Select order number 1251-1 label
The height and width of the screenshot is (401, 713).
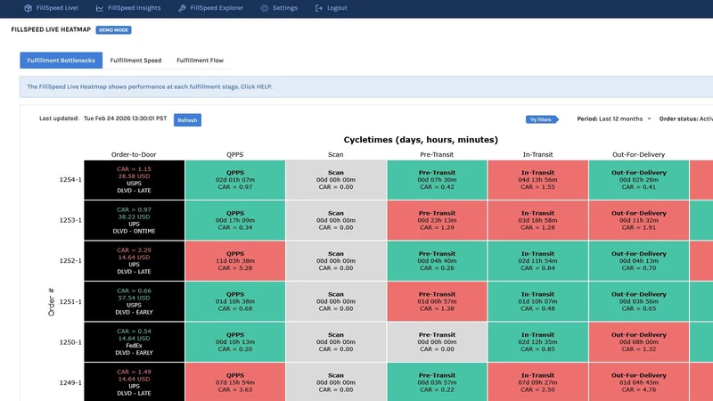[70, 301]
